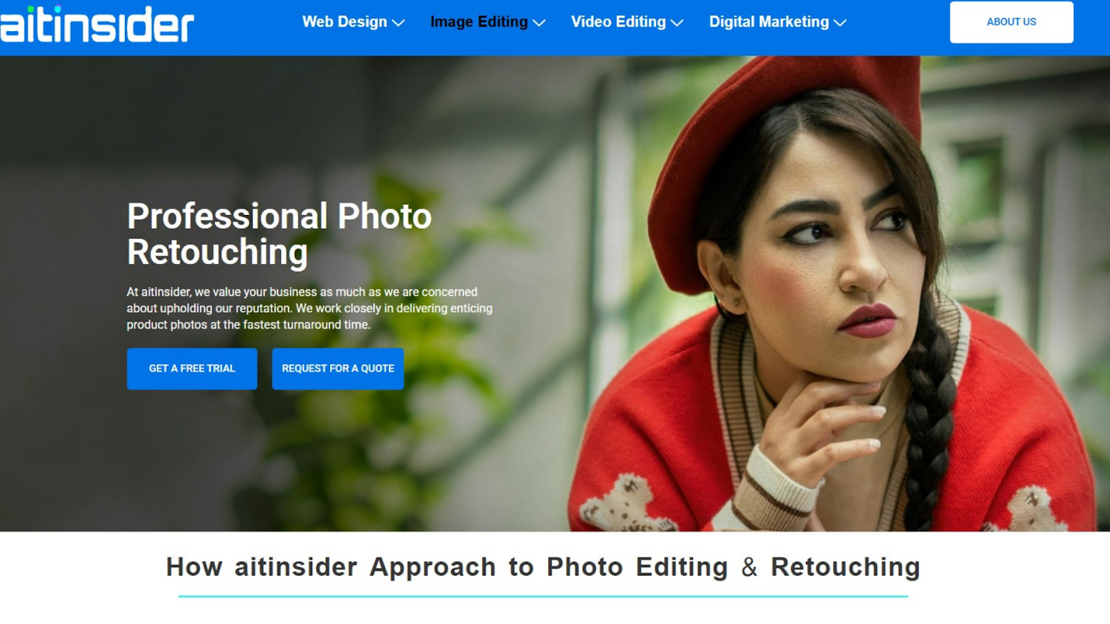Expand the Video Editing chevron arrow

[x=677, y=23]
